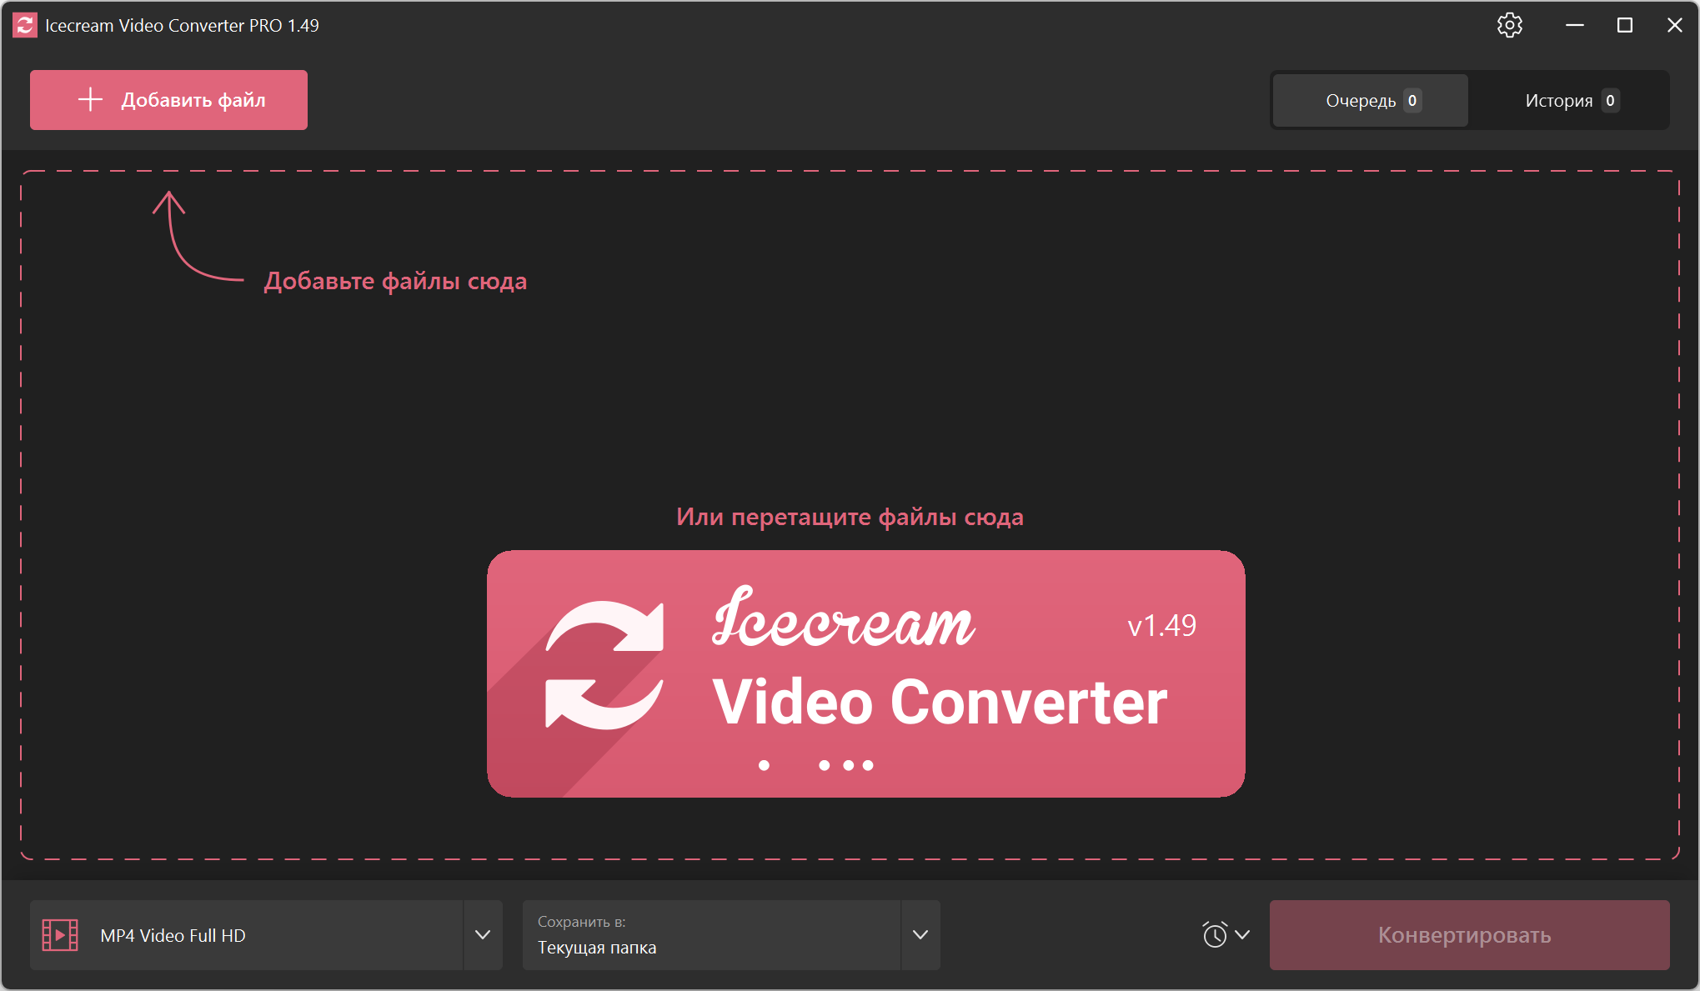Click the Текущая папка save field
Image resolution: width=1700 pixels, height=991 pixels.
click(709, 935)
